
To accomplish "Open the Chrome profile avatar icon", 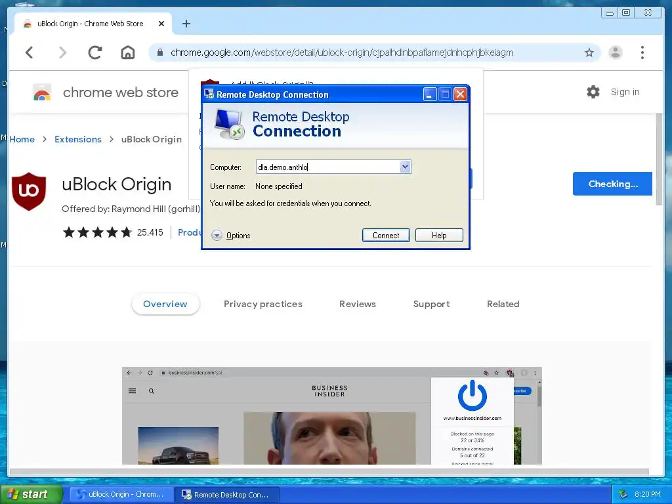I will (x=616, y=52).
